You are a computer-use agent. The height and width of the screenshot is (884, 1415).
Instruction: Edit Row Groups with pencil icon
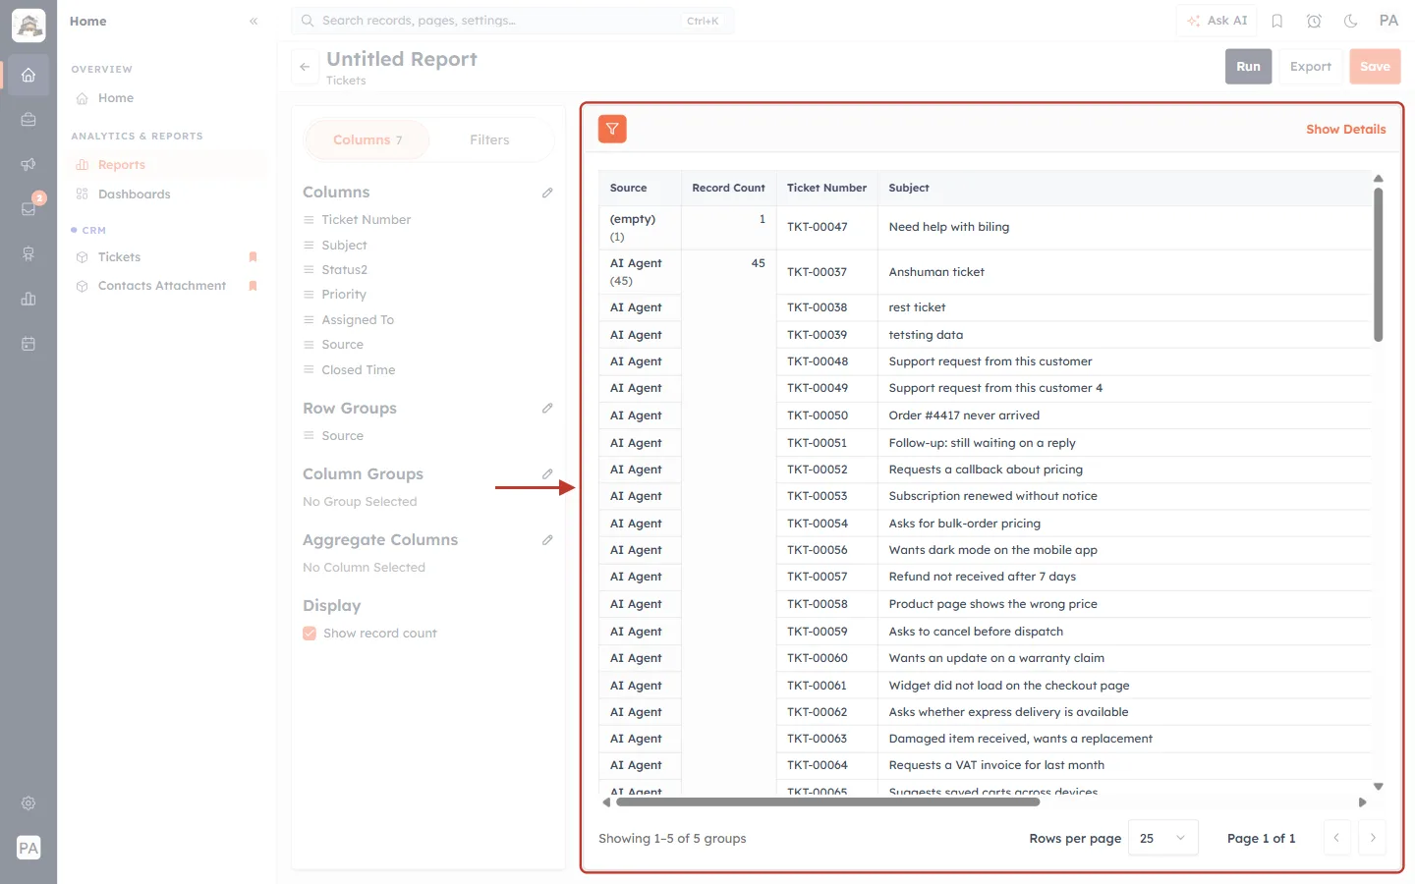[547, 408]
